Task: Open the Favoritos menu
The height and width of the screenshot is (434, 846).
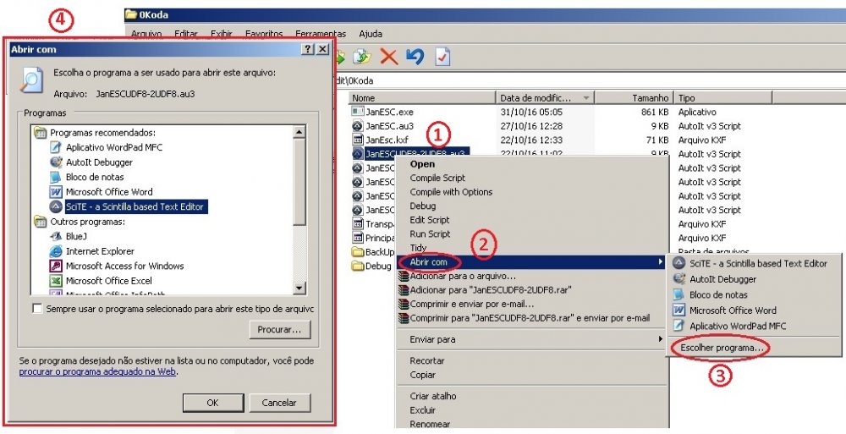Action: (x=264, y=34)
